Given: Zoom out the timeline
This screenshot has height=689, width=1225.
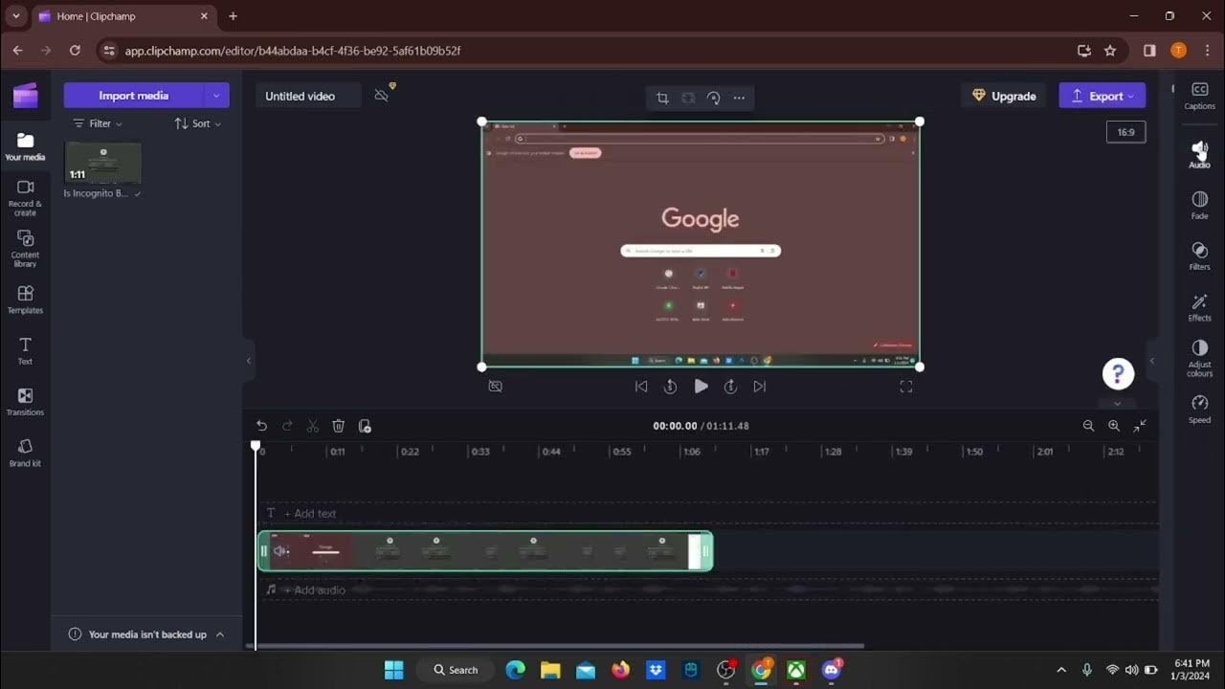Looking at the screenshot, I should tap(1088, 426).
